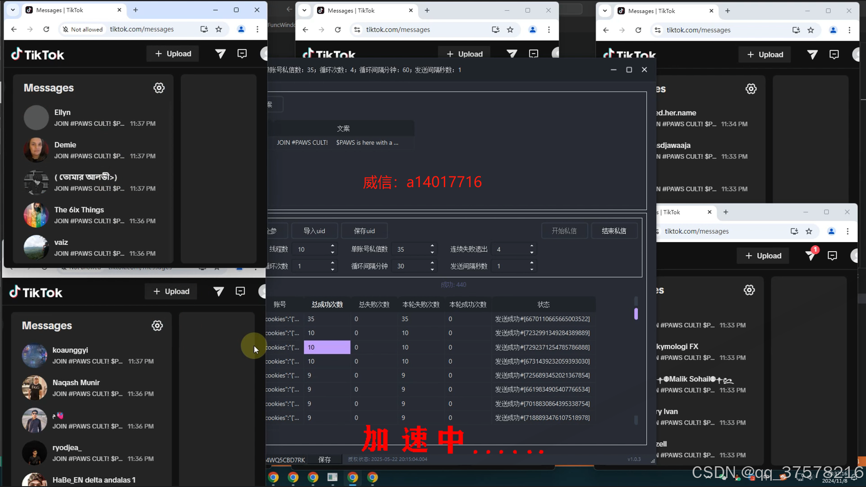Viewport: 866px width, 487px height.
Task: Bookmark page with star icon in top-left browser
Action: 219,29
